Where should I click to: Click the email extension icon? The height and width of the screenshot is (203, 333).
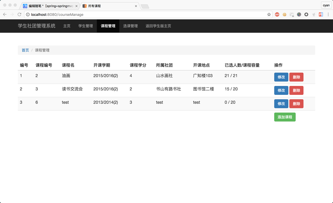click(x=292, y=14)
